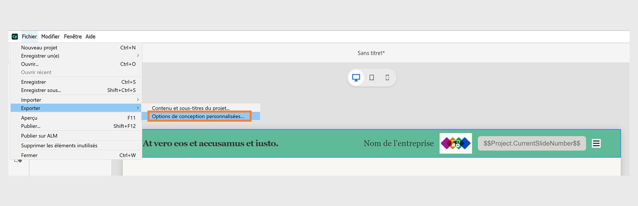This screenshot has width=638, height=206.
Task: Click the company logo image on slide
Action: pyautogui.click(x=455, y=143)
